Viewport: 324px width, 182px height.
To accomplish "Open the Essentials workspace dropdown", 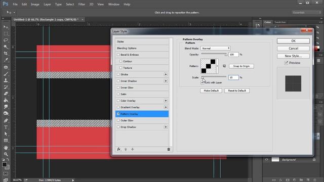I will [307, 13].
